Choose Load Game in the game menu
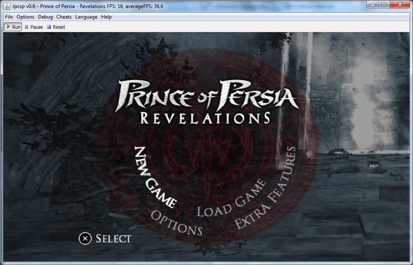413x265 pixels. (231, 198)
